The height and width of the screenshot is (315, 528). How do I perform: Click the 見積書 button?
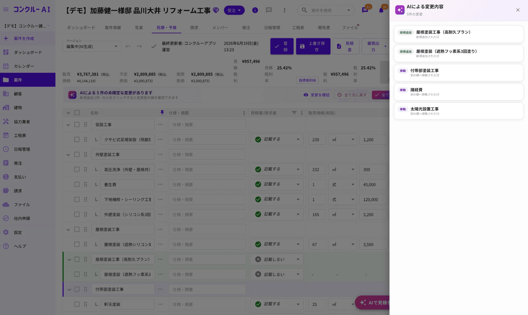coord(346,46)
